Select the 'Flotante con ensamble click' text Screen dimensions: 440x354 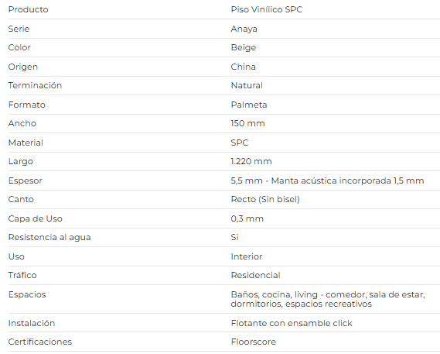(292, 323)
